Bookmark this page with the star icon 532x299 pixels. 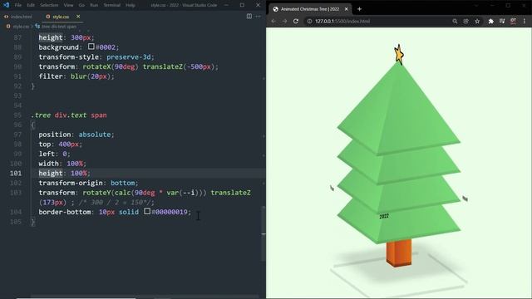(x=477, y=21)
